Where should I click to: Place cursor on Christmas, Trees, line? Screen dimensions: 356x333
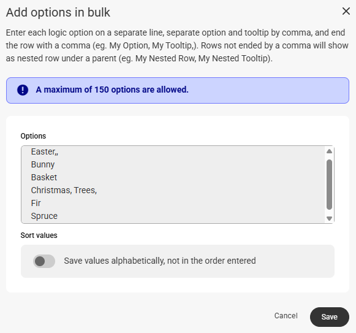(64, 190)
